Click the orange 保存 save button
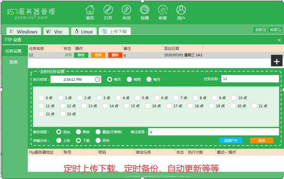This screenshot has width=284, height=179. point(262,140)
